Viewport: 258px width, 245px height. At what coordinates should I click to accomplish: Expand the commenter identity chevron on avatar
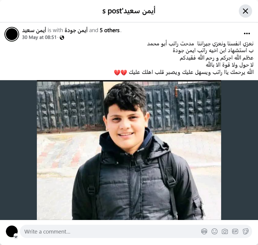click(x=16, y=237)
